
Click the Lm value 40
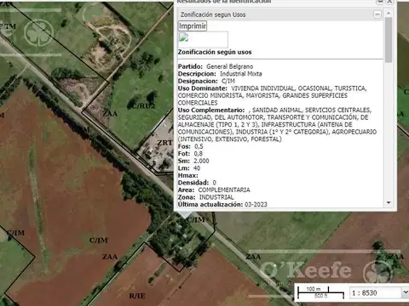[x=197, y=168]
